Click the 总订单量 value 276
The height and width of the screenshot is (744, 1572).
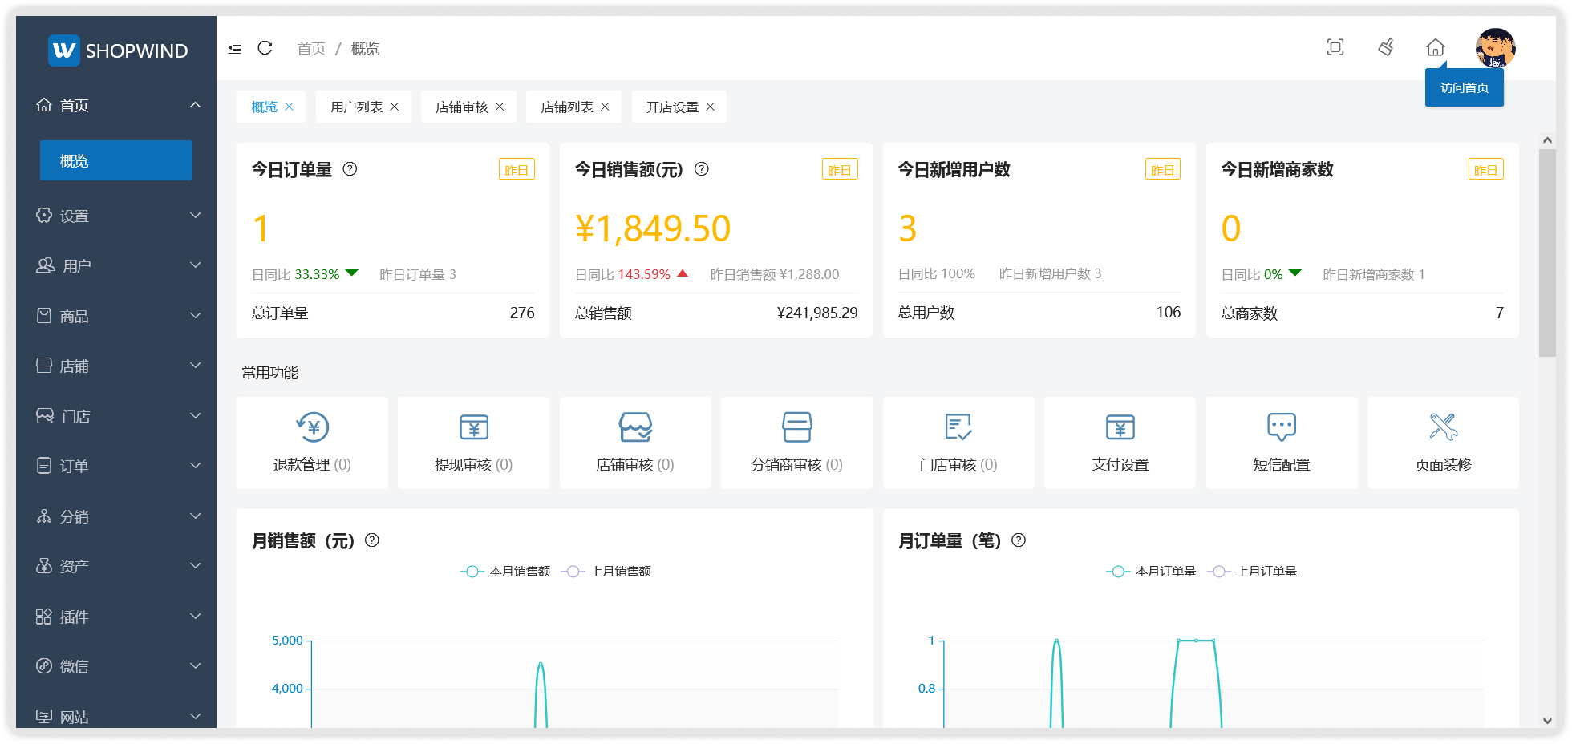click(522, 313)
